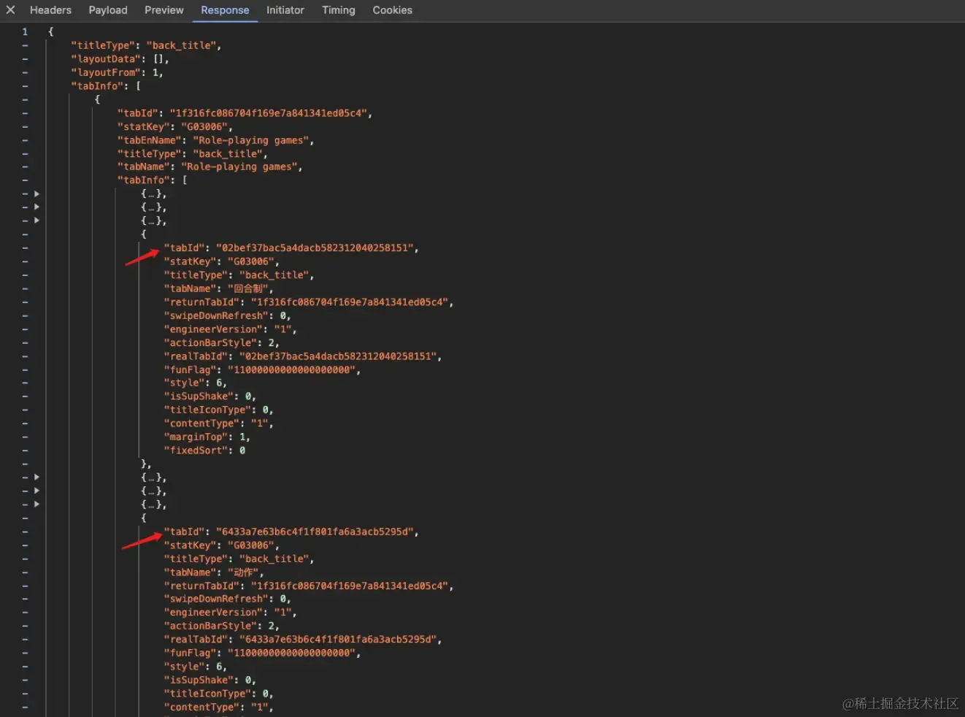Screen dimensions: 965x717
Task: Expand middle collapsed object between 回合制 and 动作 blocks
Action: 36,491
